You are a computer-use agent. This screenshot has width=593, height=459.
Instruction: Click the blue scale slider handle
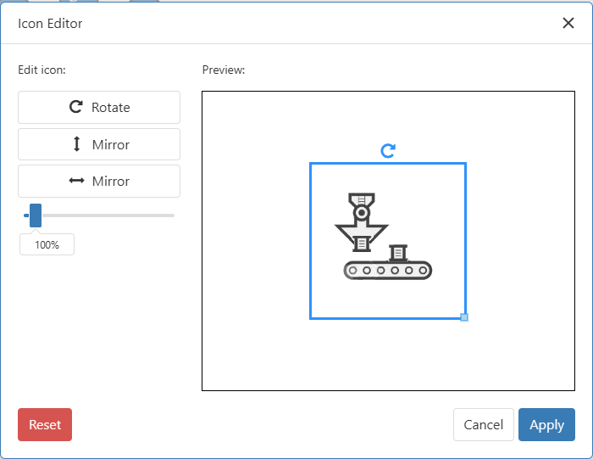click(36, 216)
